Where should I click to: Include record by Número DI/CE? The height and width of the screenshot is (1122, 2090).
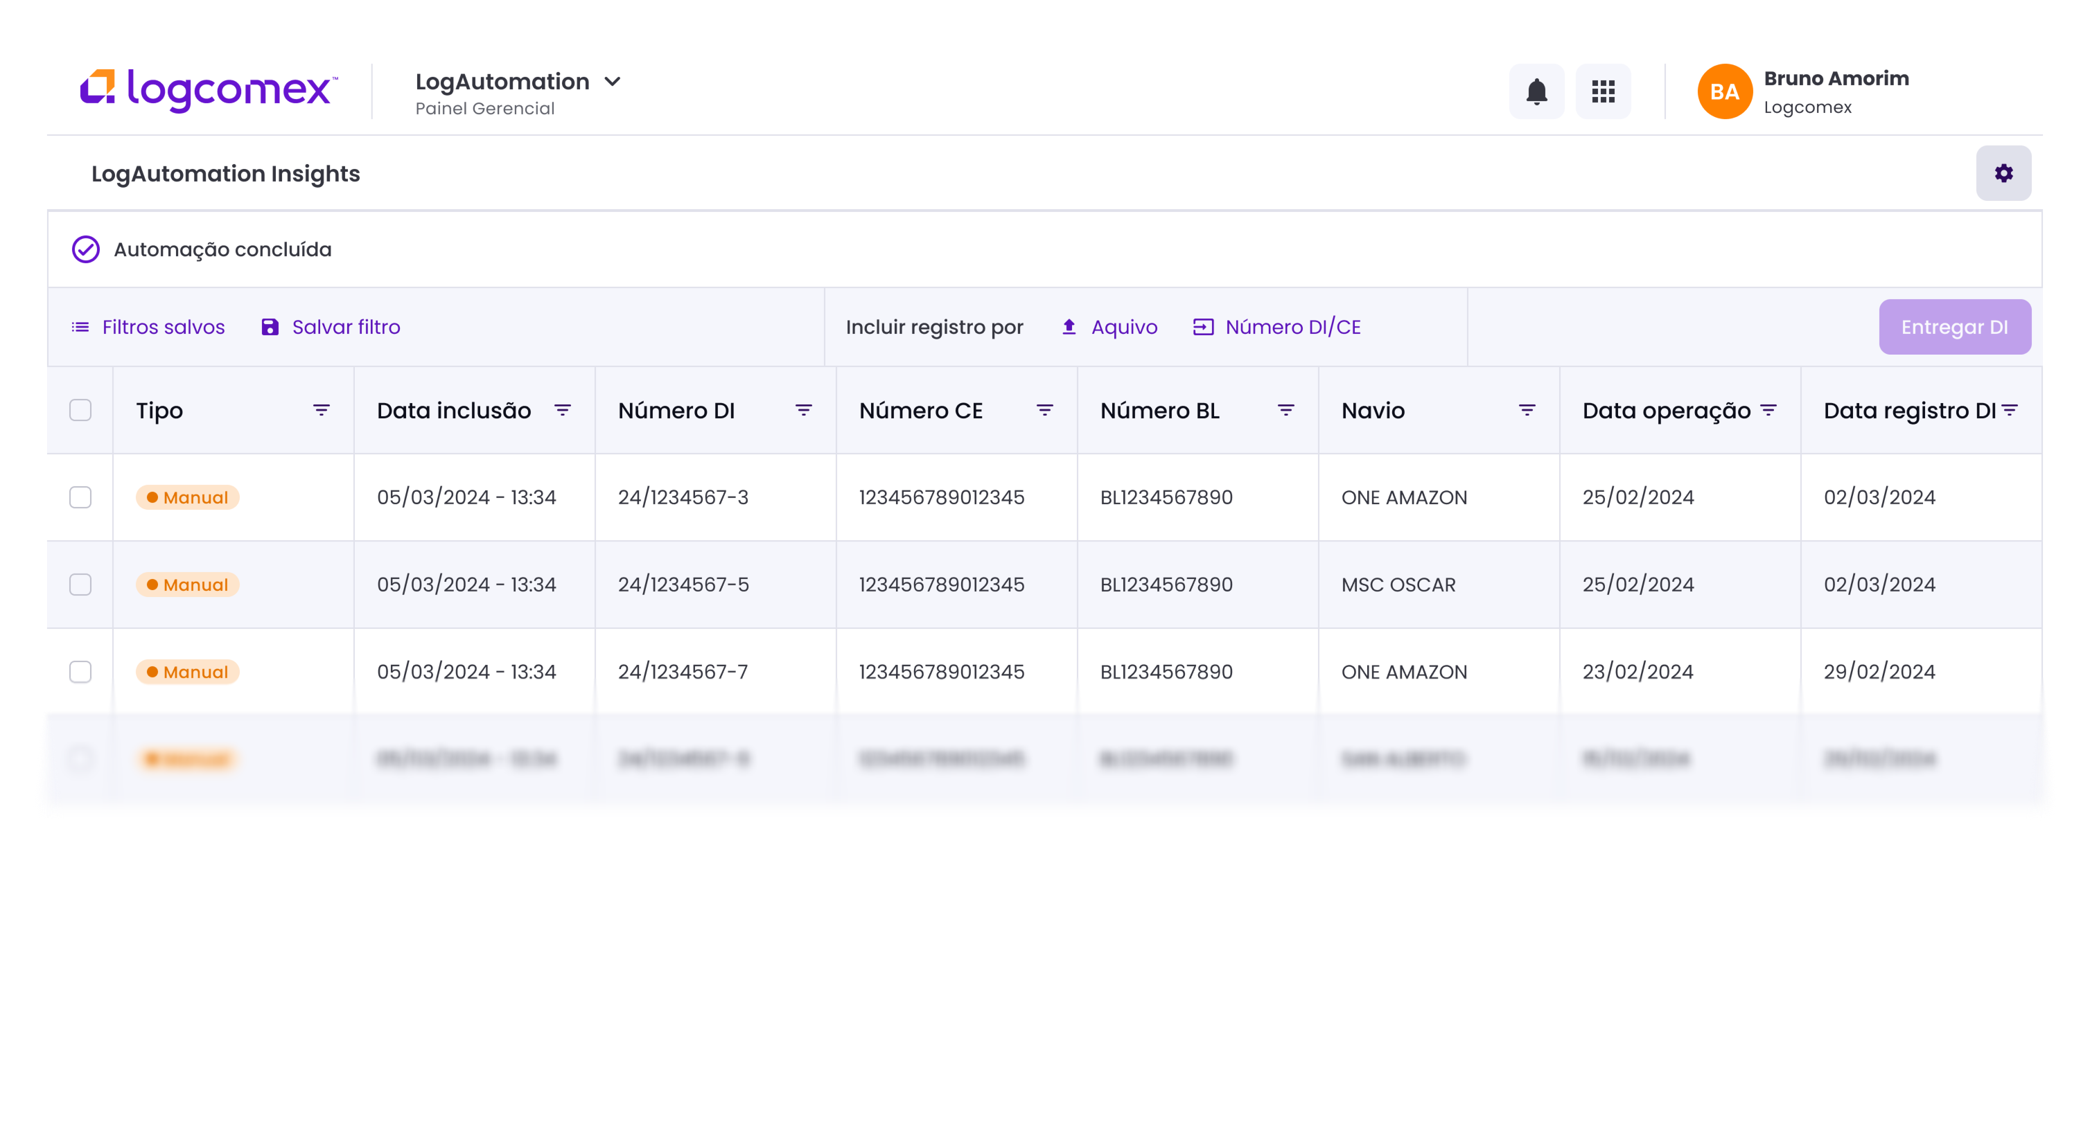(1276, 328)
